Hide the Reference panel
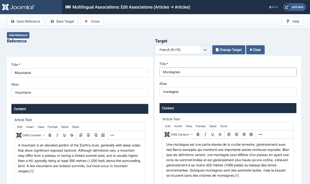The height and width of the screenshot is (184, 310). coord(18,35)
